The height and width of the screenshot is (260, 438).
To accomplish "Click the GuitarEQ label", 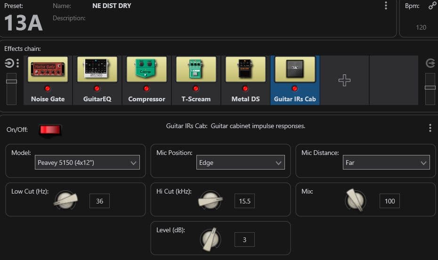I will coord(97,99).
